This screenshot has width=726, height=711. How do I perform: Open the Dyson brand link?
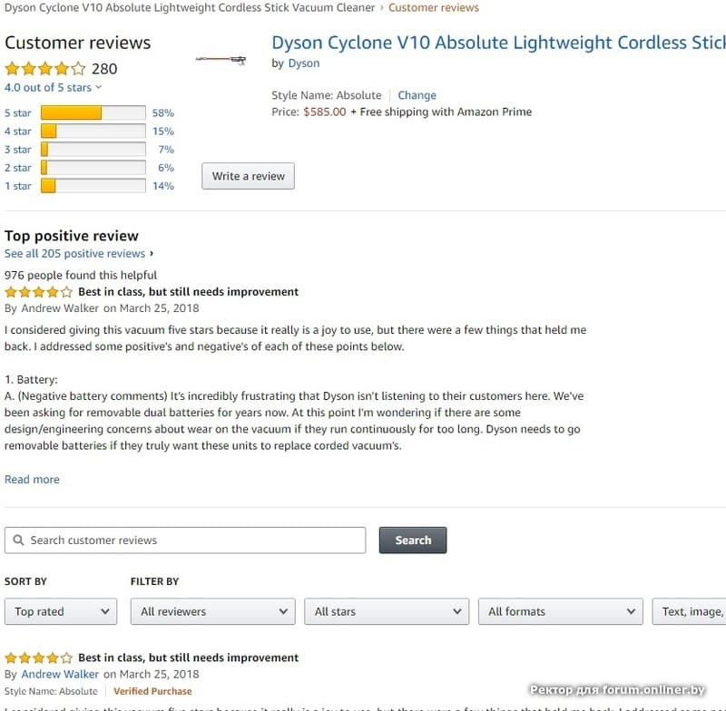303,63
